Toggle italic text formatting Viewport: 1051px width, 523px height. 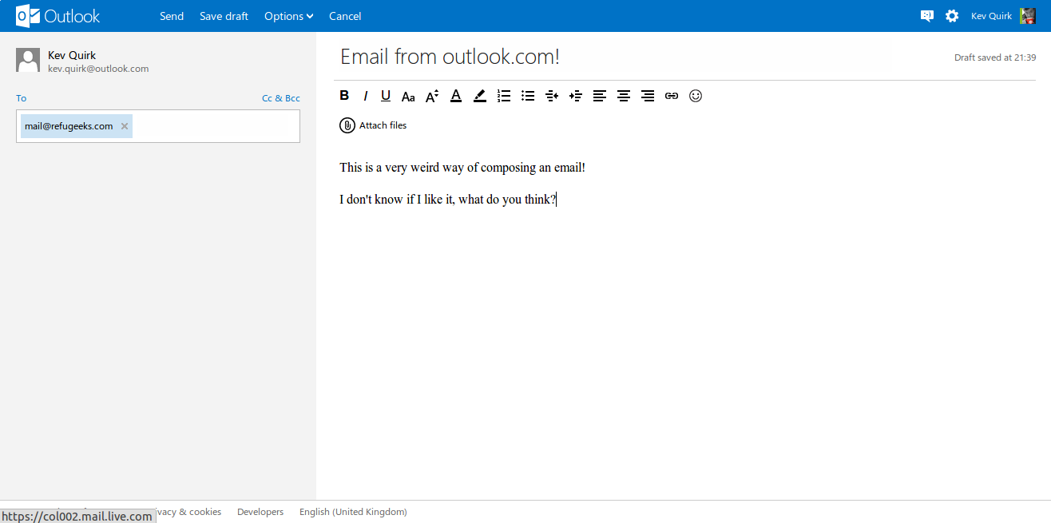[365, 96]
